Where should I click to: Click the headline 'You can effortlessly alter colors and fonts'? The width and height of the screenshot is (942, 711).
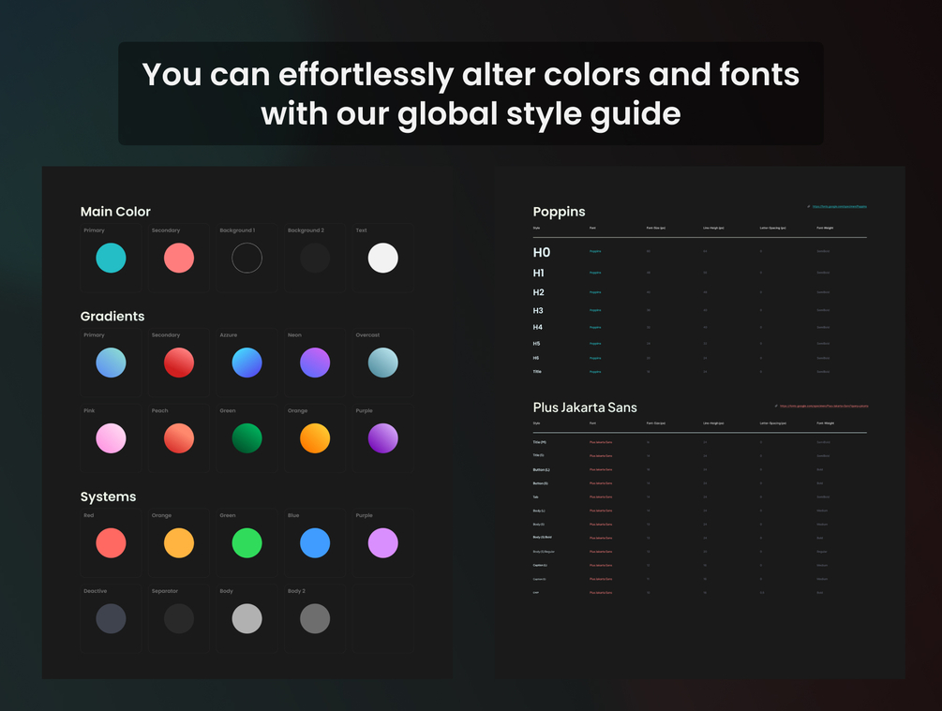pos(471,74)
